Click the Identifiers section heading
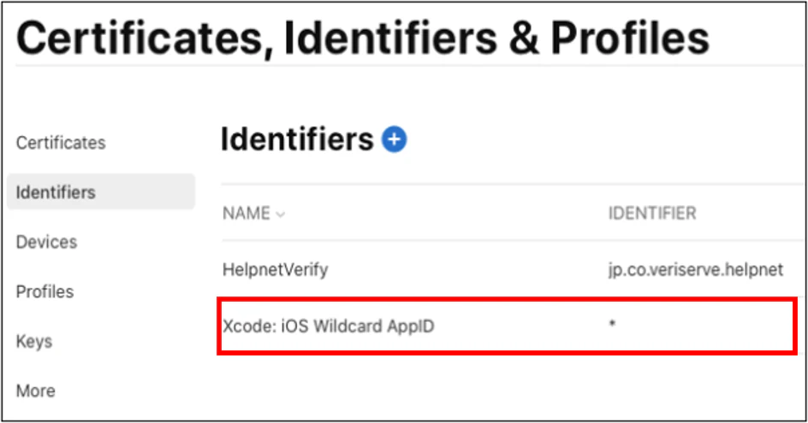The image size is (808, 423). pos(297,139)
